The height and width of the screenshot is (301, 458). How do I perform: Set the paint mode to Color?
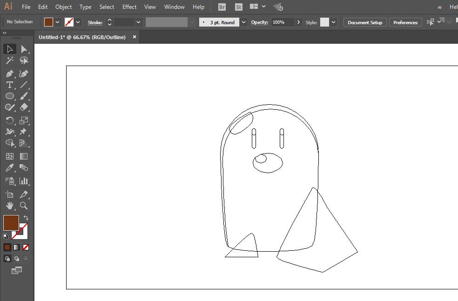tap(7, 247)
